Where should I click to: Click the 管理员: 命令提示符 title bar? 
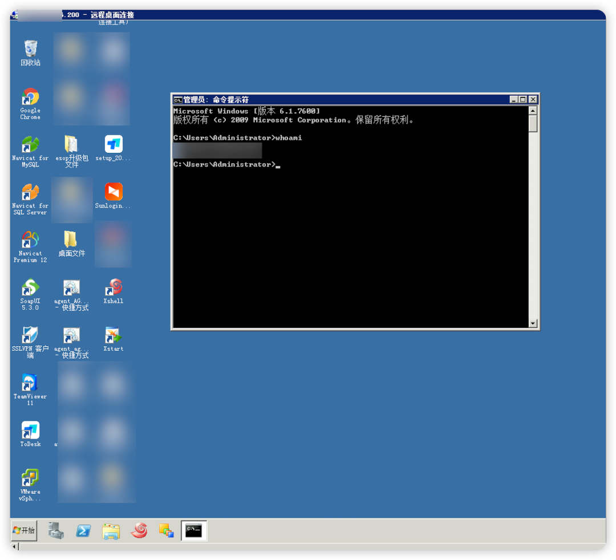coord(342,100)
